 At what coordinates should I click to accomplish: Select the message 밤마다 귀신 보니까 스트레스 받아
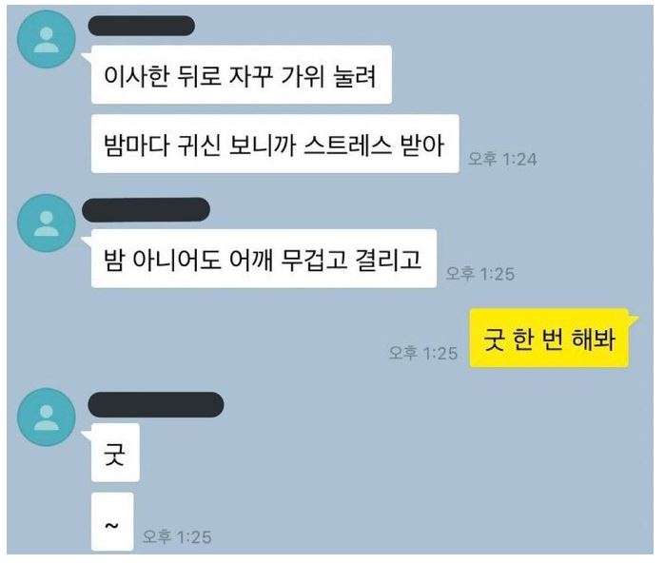(x=275, y=144)
